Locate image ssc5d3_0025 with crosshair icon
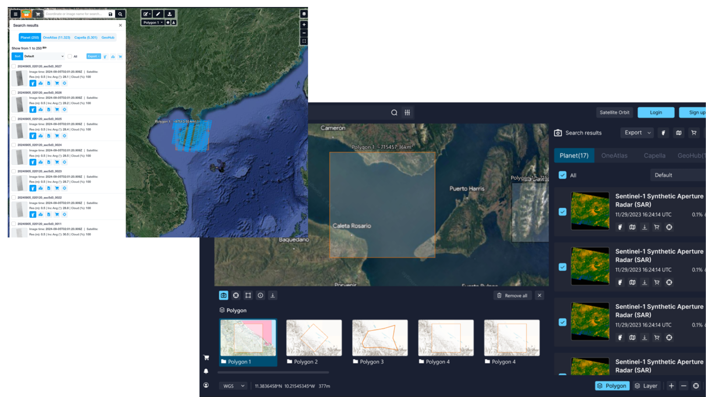The image size is (706, 397). coord(64,136)
